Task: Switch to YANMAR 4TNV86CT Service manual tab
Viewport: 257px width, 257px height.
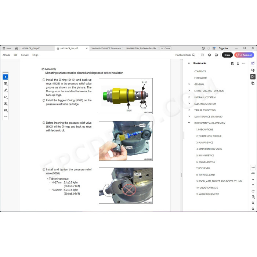Action: point(106,48)
